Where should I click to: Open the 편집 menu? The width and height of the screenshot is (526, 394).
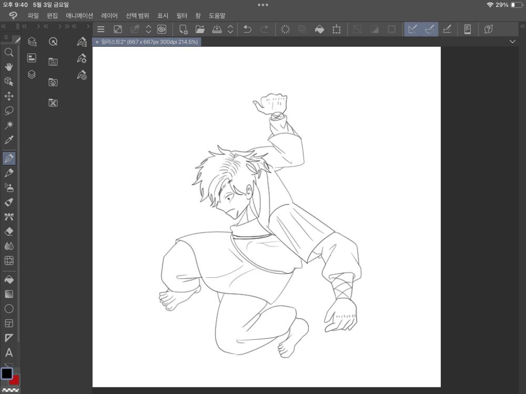coord(52,15)
